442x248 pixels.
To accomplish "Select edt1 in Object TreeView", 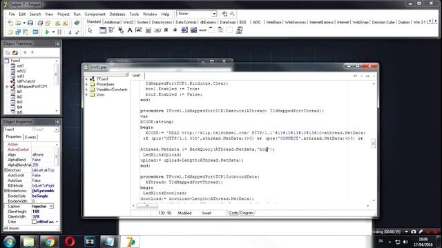I will (x=20, y=66).
